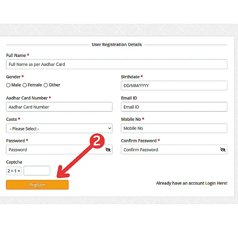Click the Aadhar Card Number input

(59, 107)
